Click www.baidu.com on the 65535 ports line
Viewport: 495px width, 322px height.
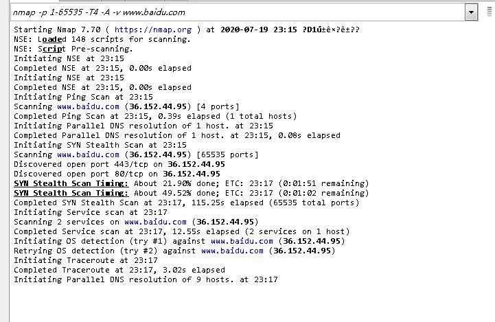(88, 154)
